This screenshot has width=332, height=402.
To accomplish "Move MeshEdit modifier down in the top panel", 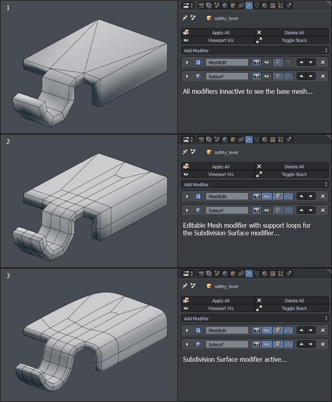I will [x=311, y=62].
